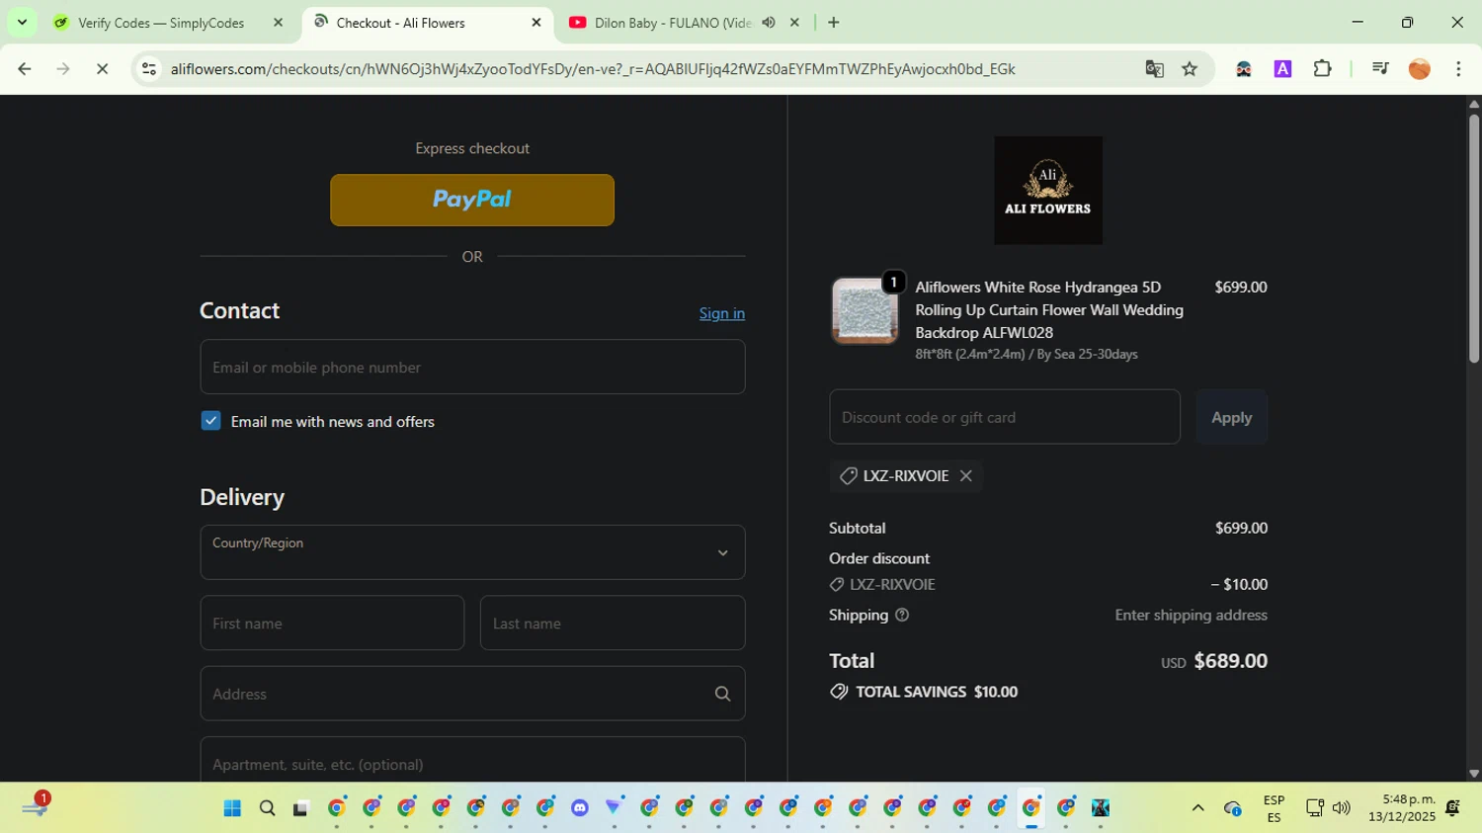Open the Chrome three-dot menu

(x=1458, y=69)
